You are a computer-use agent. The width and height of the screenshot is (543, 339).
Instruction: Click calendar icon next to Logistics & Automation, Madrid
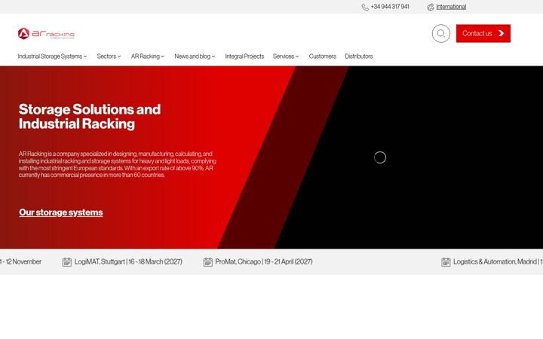[x=446, y=262]
